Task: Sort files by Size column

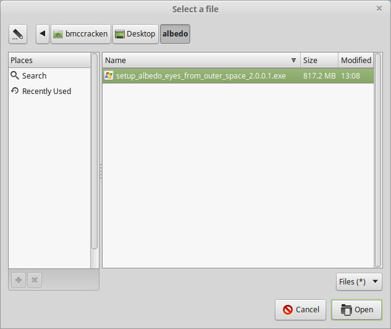Action: click(319, 60)
